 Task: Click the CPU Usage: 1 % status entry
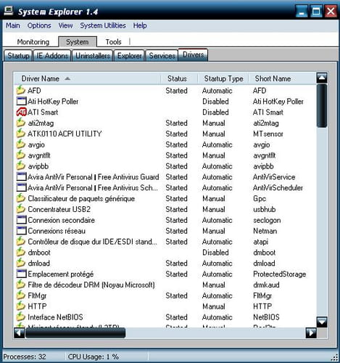(x=93, y=356)
